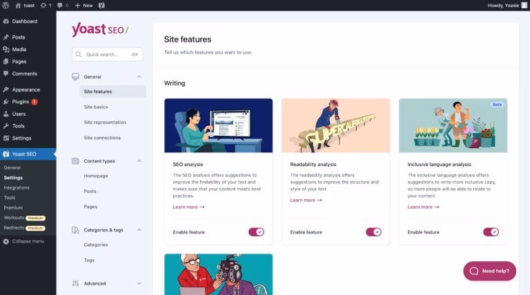Click the Quick search input field
This screenshot has width=530, height=295.
pos(108,54)
